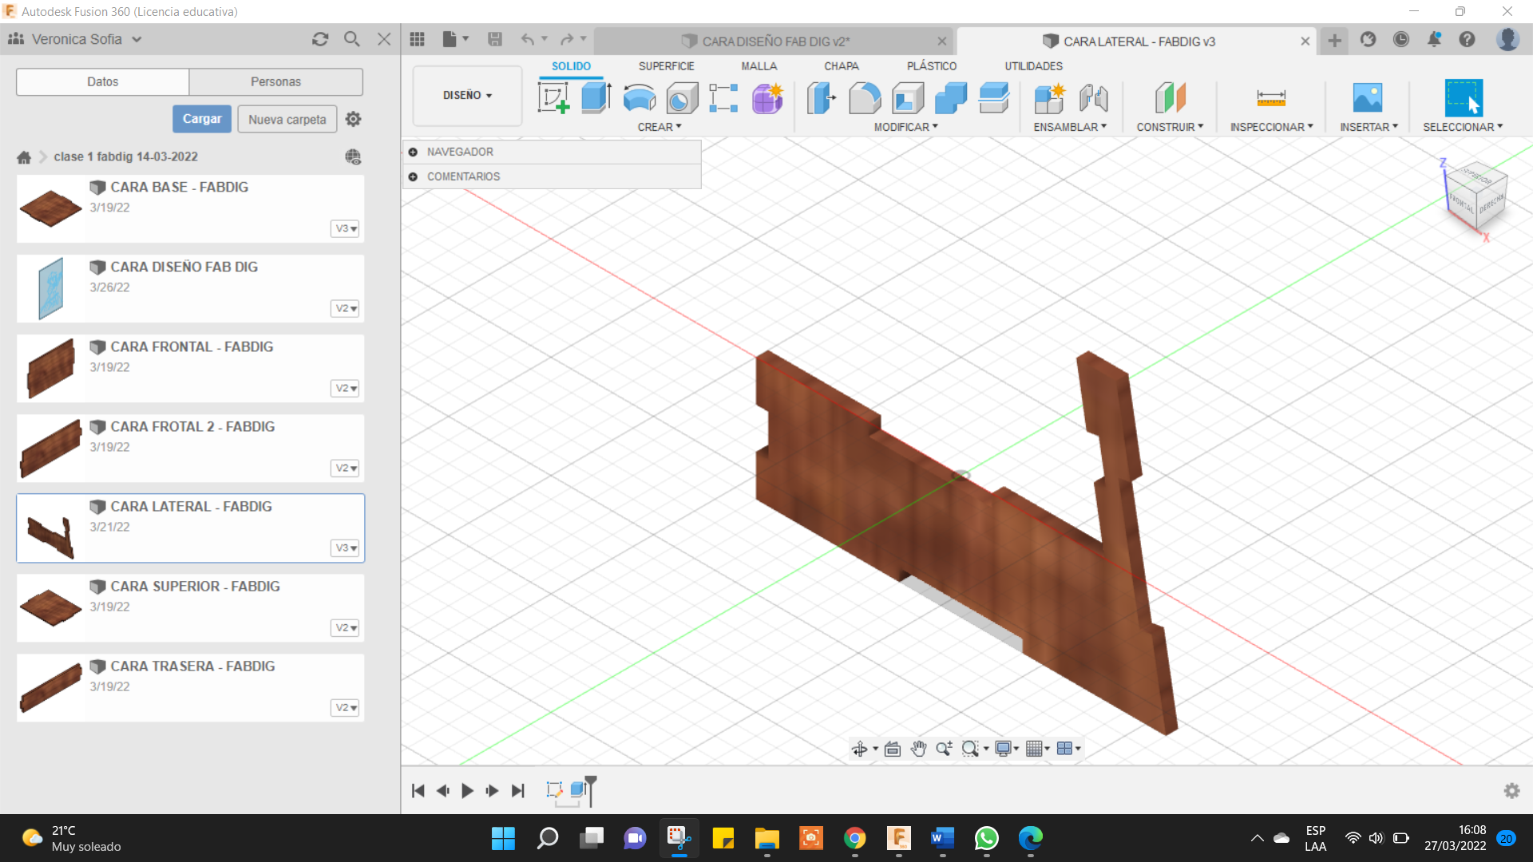The image size is (1533, 862).
Task: Open CARA SUPERIOR - FABDIG thumbnail
Action: [50, 607]
